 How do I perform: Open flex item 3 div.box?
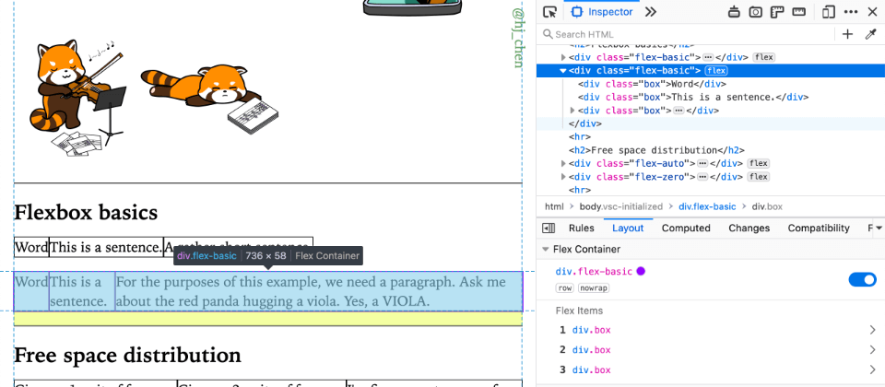tap(592, 370)
